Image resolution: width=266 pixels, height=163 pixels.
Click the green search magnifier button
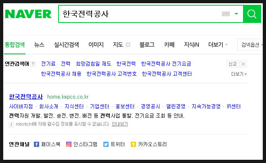tap(252, 14)
